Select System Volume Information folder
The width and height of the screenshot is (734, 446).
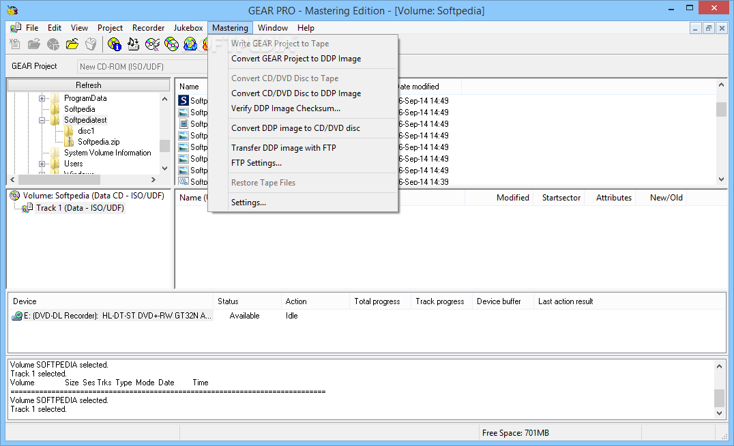pos(108,153)
